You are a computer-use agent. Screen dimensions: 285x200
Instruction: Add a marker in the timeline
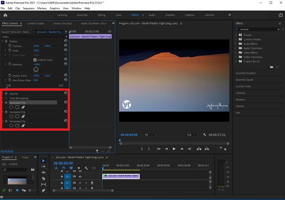79,168
